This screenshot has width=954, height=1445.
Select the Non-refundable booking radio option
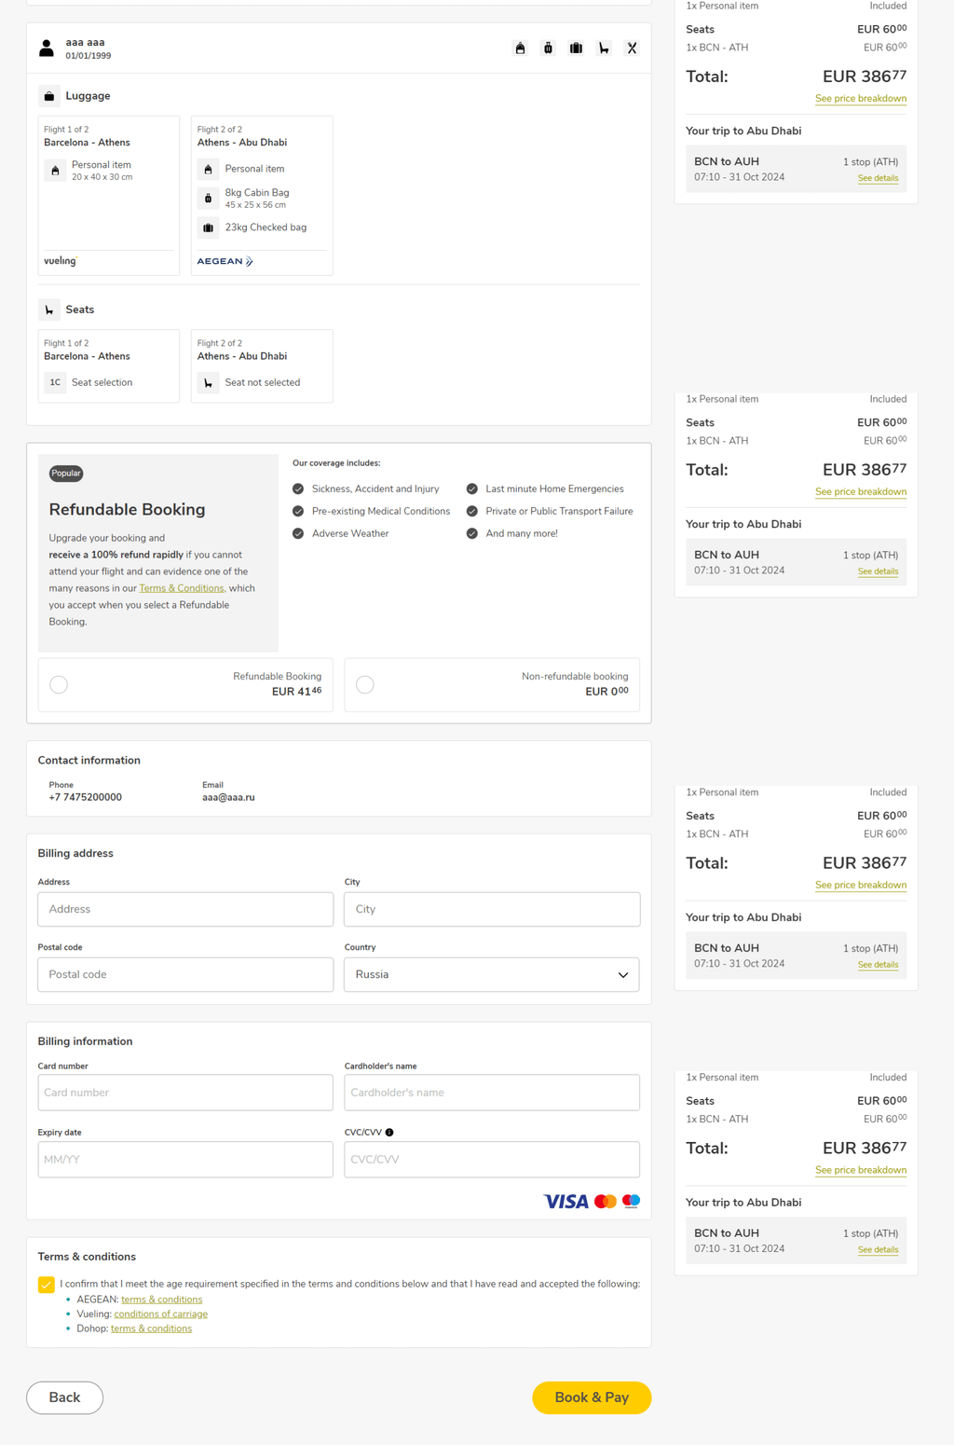365,685
